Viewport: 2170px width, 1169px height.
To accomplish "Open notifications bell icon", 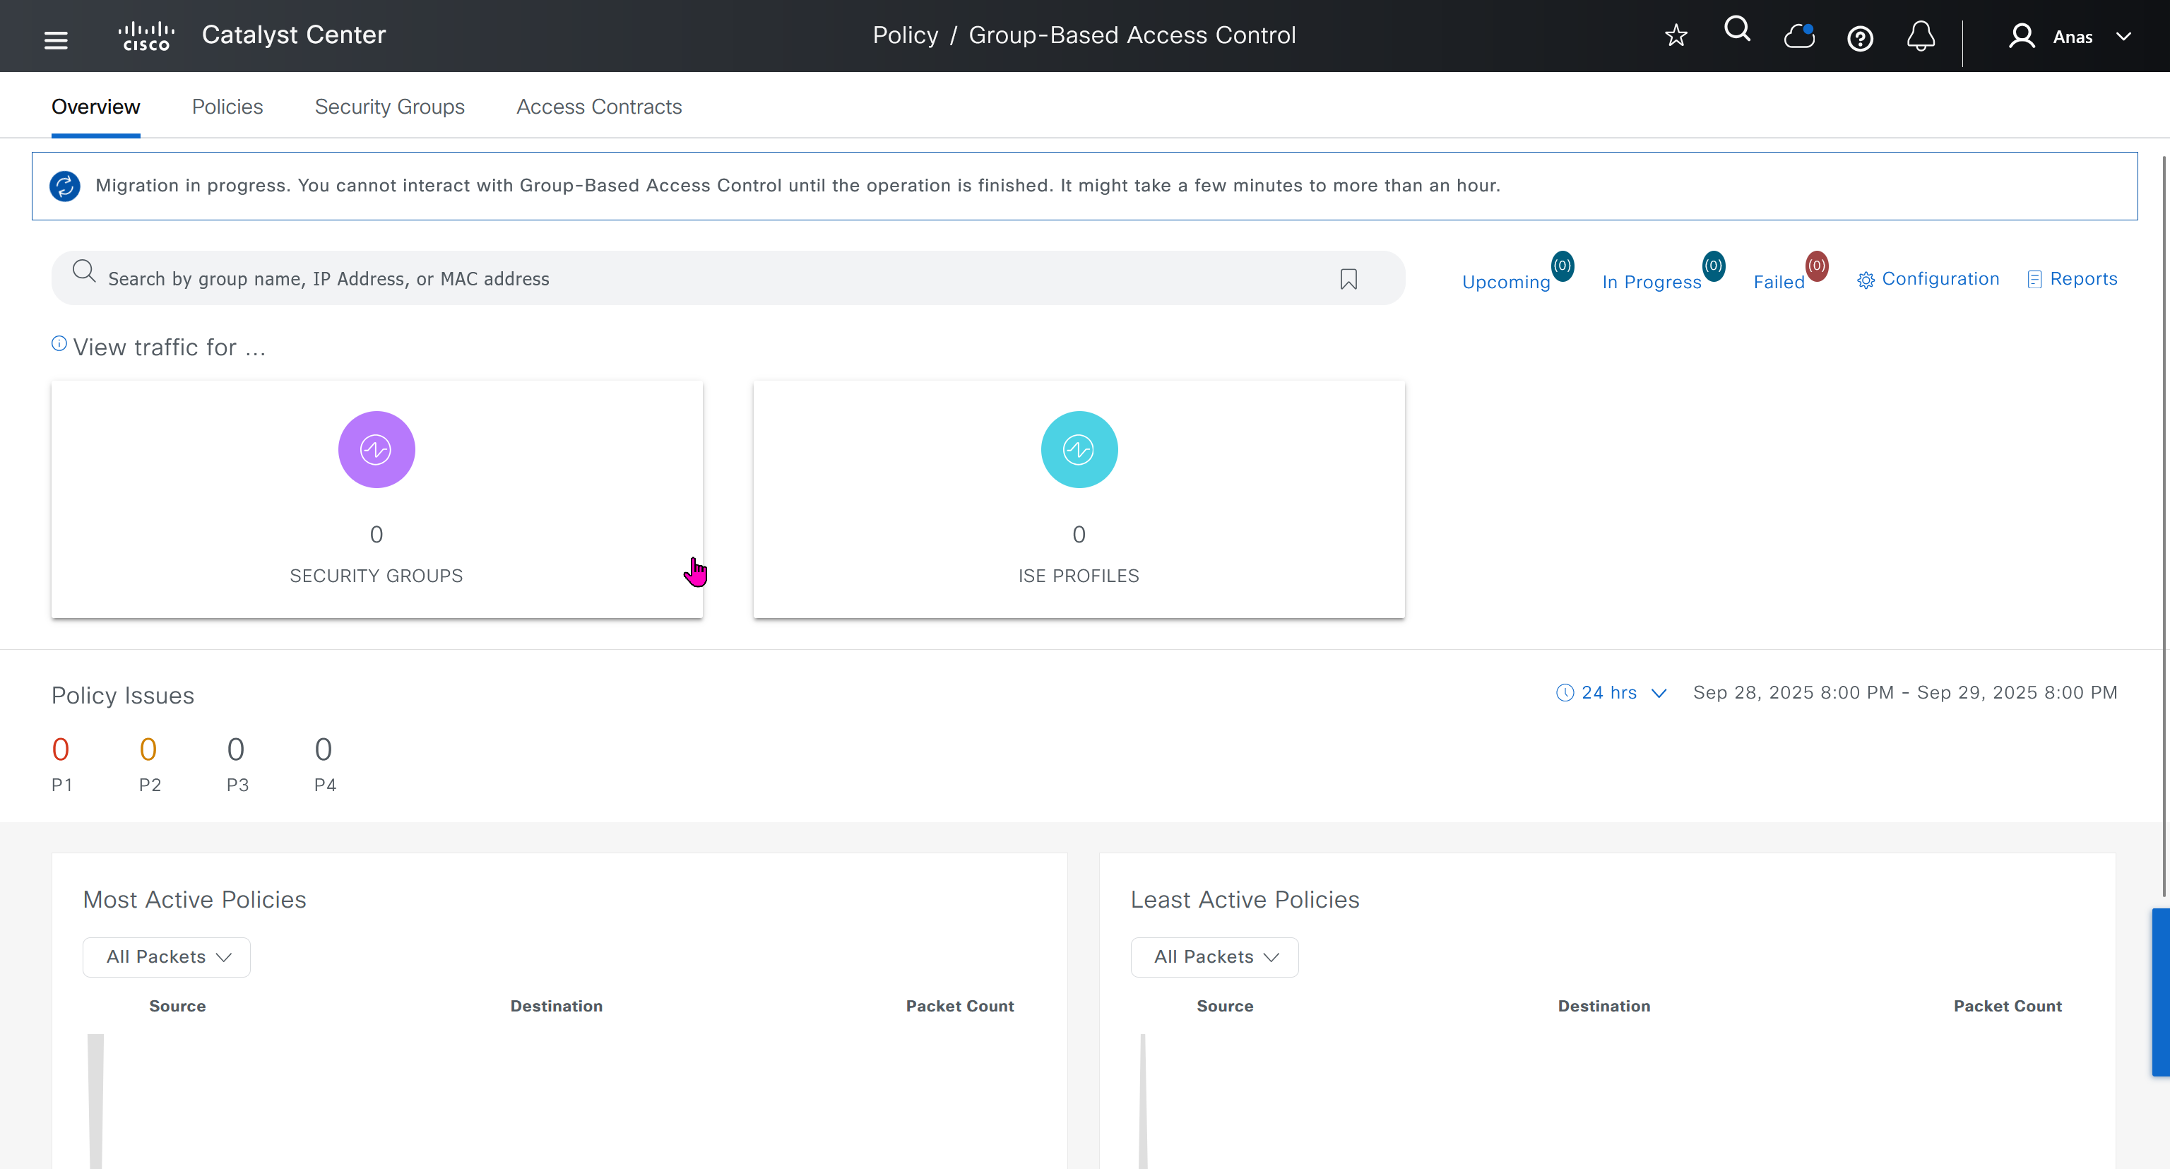I will click(1921, 36).
